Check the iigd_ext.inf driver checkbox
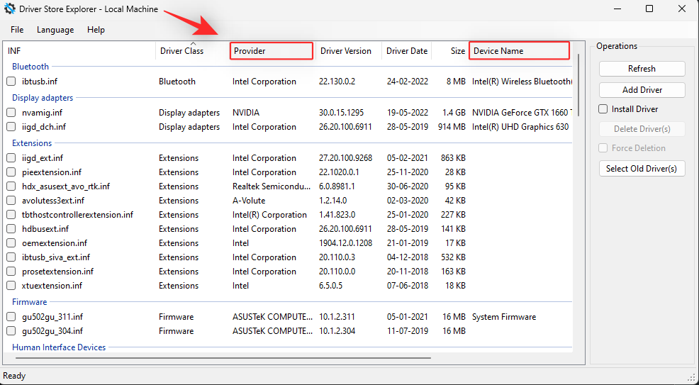This screenshot has height=385, width=699. (11, 158)
